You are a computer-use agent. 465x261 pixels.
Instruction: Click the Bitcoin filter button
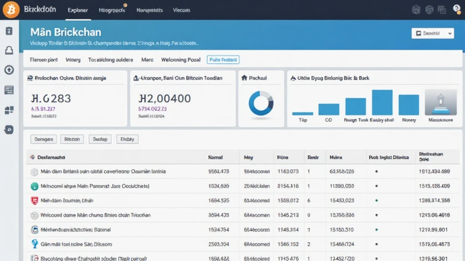[72, 139]
